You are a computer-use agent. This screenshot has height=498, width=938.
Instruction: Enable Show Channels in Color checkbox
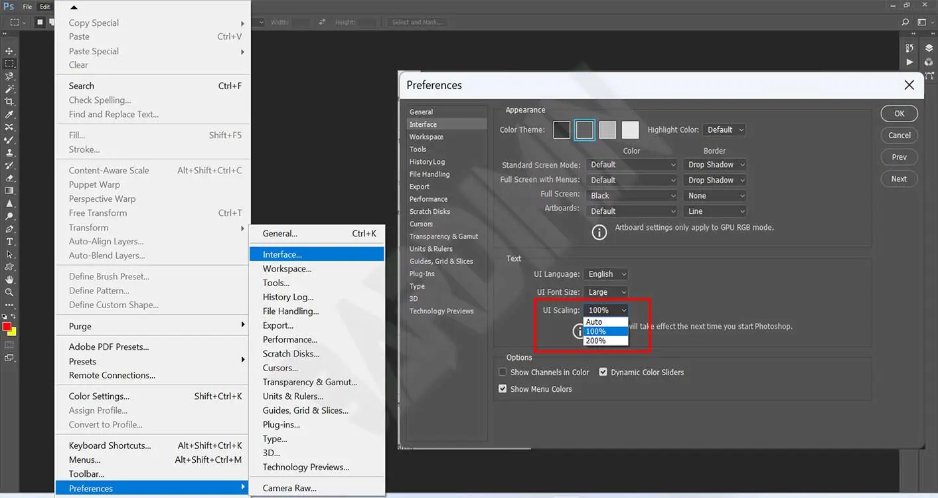pos(503,373)
